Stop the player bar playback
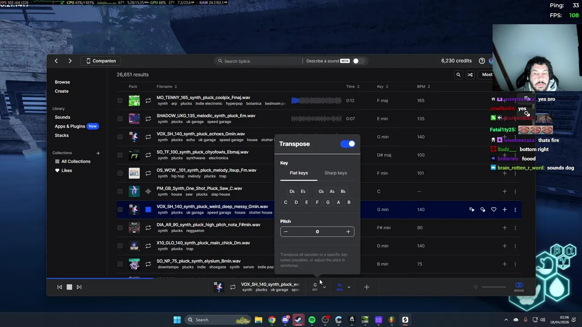The height and width of the screenshot is (327, 582). 69,287
